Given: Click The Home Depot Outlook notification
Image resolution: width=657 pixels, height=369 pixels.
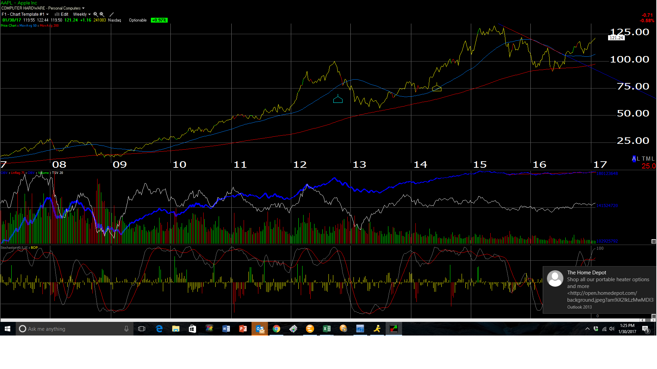Looking at the screenshot, I should click(x=600, y=290).
